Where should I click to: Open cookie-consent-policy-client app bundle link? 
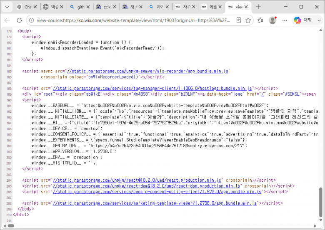(x=157, y=192)
